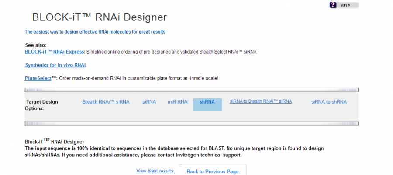
Task: Open View blast results link
Action: [155, 171]
